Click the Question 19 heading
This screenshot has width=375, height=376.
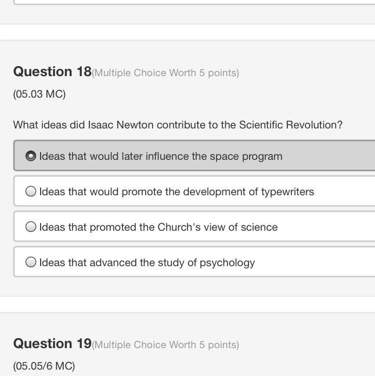[52, 343]
